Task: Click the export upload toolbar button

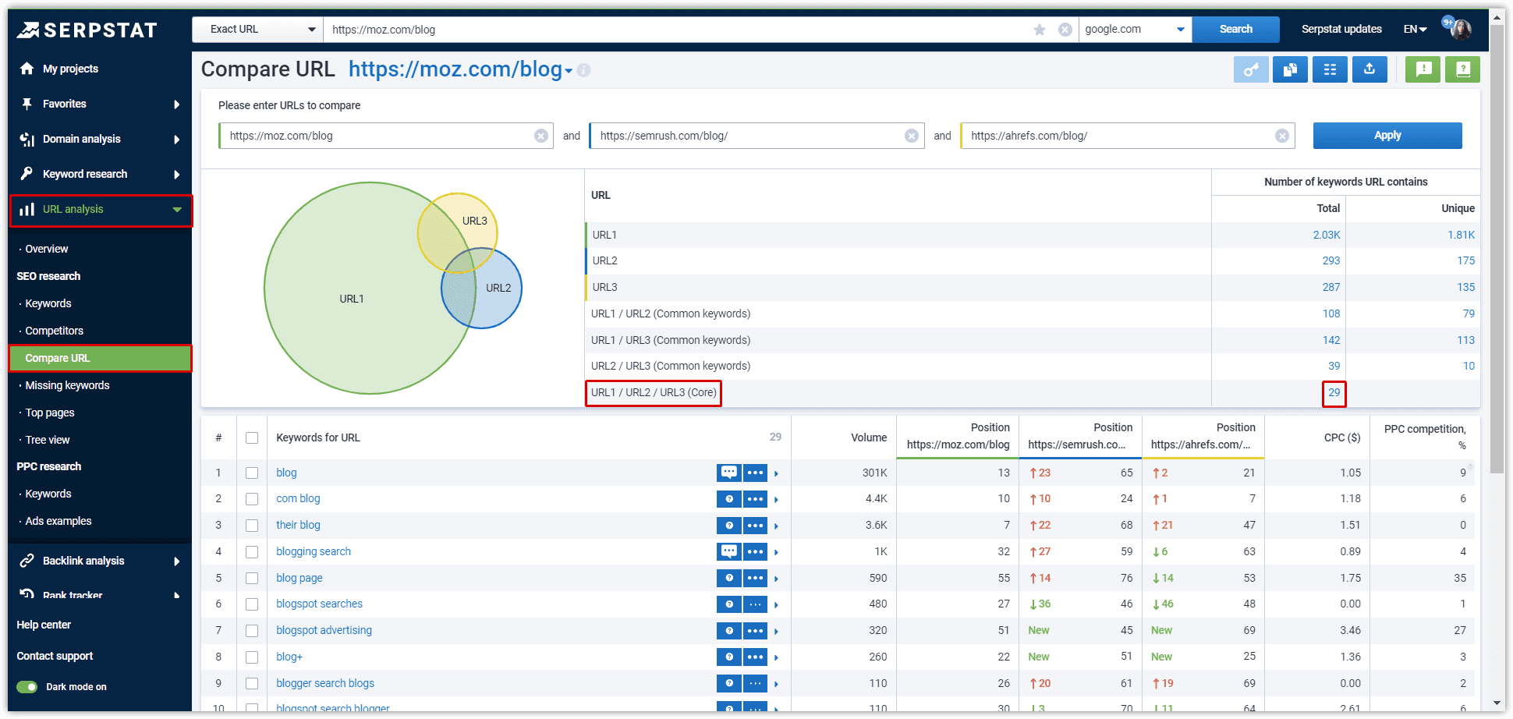Action: [x=1369, y=69]
